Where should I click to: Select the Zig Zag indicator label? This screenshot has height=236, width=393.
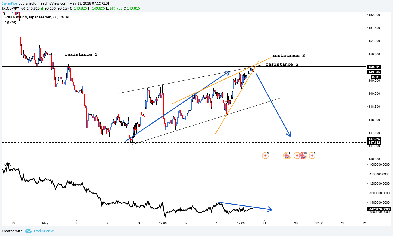point(10,22)
